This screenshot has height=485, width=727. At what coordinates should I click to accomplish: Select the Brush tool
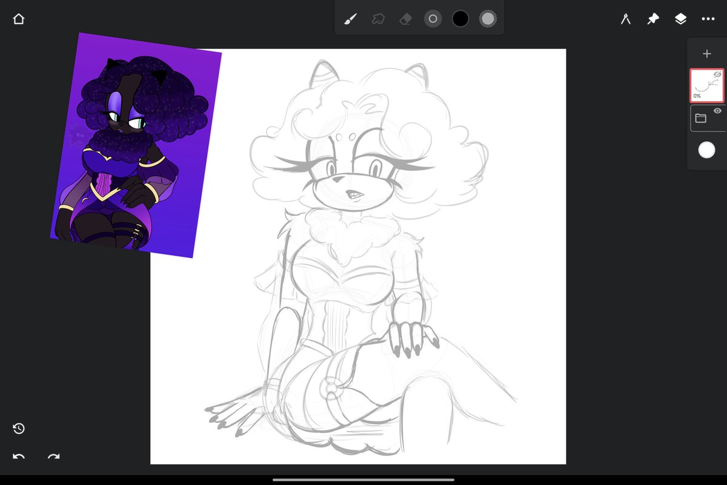click(x=350, y=19)
